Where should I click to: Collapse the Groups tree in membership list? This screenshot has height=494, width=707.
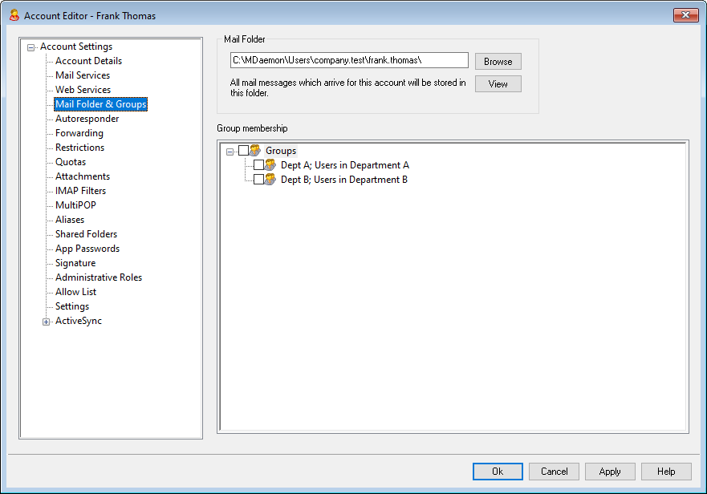tap(231, 151)
